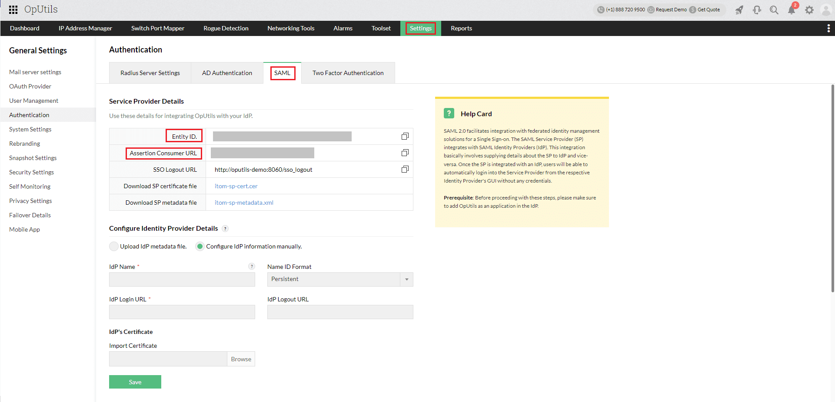835x402 pixels.
Task: Click the page vertical scrollbar
Action: click(x=832, y=188)
